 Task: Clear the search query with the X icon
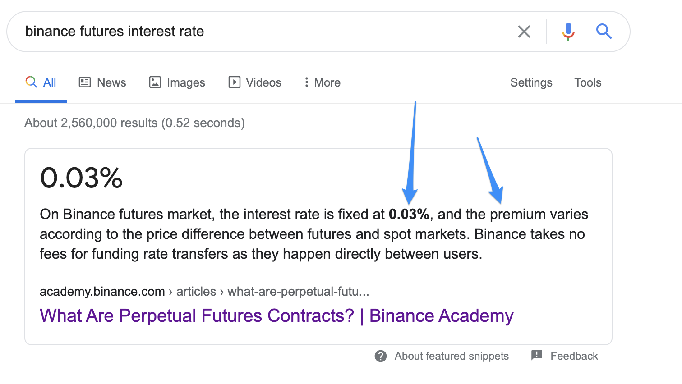(x=524, y=32)
